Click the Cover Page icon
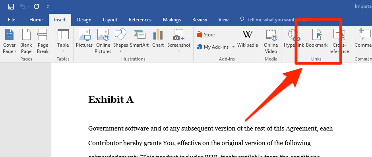372x157 pixels. pyautogui.click(x=9, y=34)
